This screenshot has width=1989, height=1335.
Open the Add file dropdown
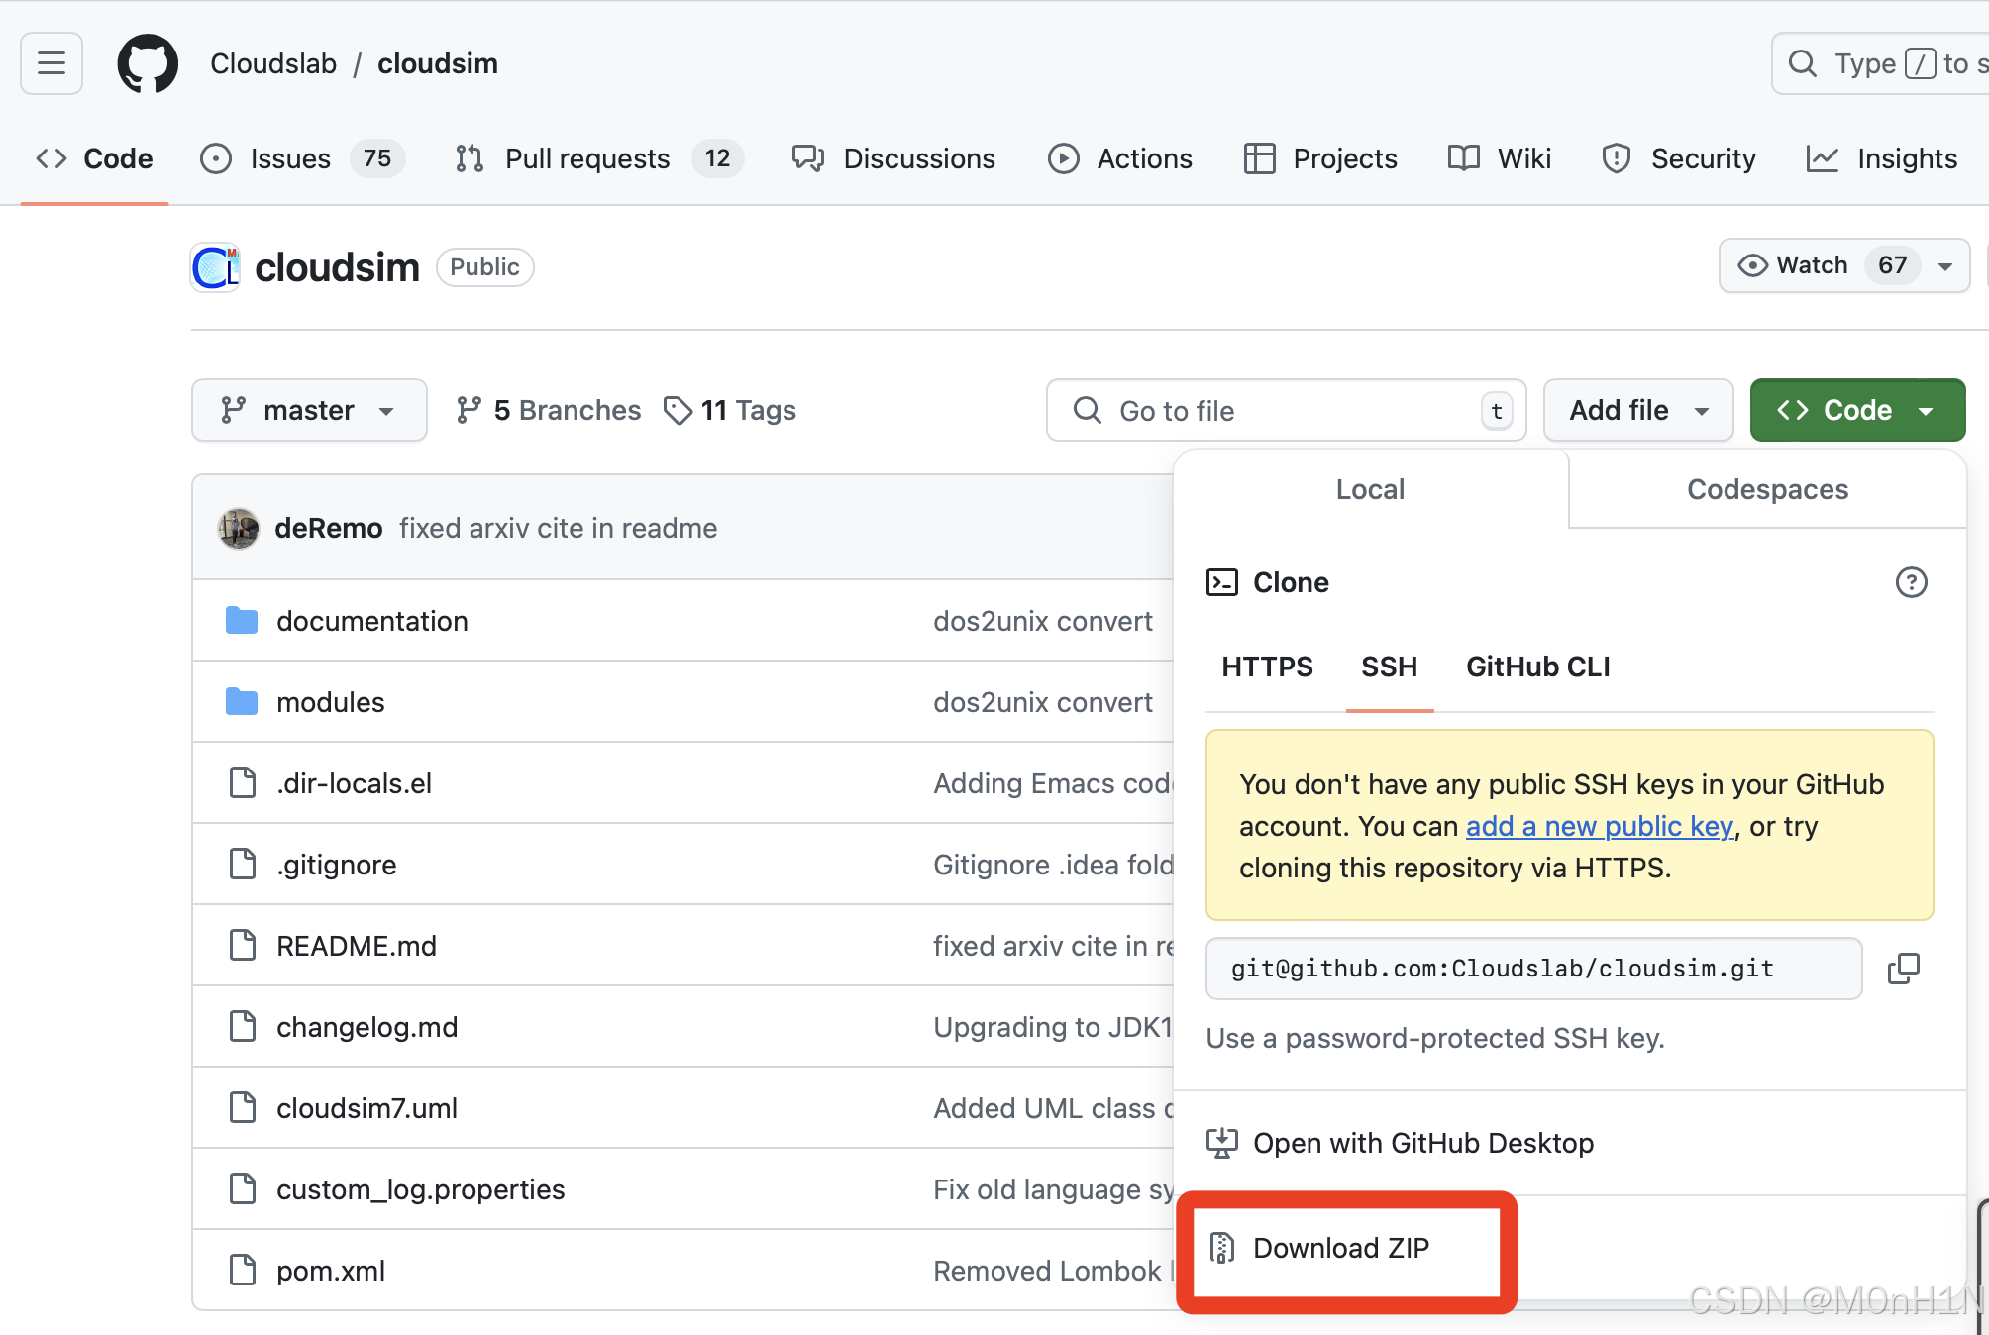click(1637, 409)
